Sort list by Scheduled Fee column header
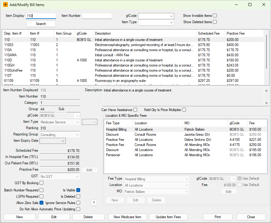This screenshot has width=271, height=223. (209, 33)
